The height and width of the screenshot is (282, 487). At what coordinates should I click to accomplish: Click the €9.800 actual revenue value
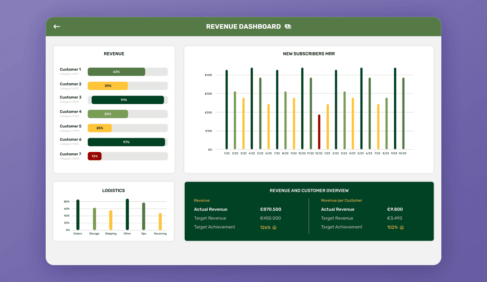[x=395, y=209]
